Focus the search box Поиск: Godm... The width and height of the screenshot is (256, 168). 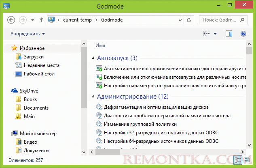(x=219, y=20)
